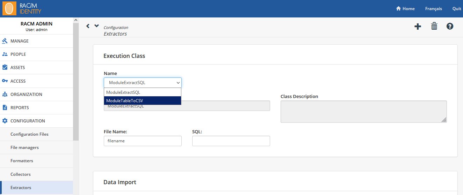The image size is (463, 195).
Task: Click the Home icon in header
Action: 398,9
